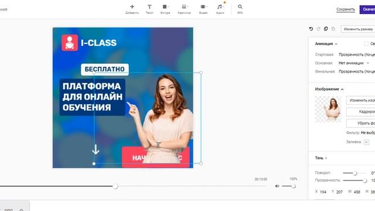Open the Основная animation dropdown
This screenshot has height=211, width=375.
point(354,63)
